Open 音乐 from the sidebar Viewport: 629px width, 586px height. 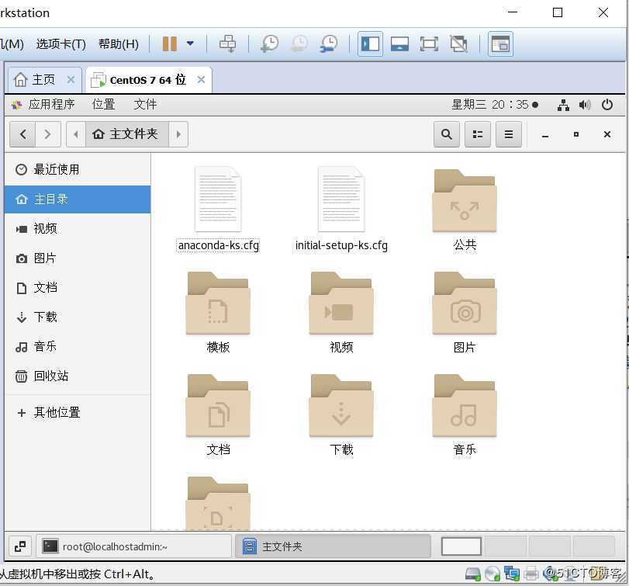[78, 346]
